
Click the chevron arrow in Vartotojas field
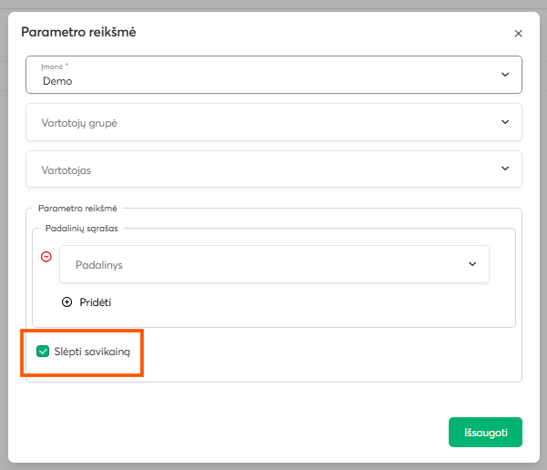tap(505, 169)
